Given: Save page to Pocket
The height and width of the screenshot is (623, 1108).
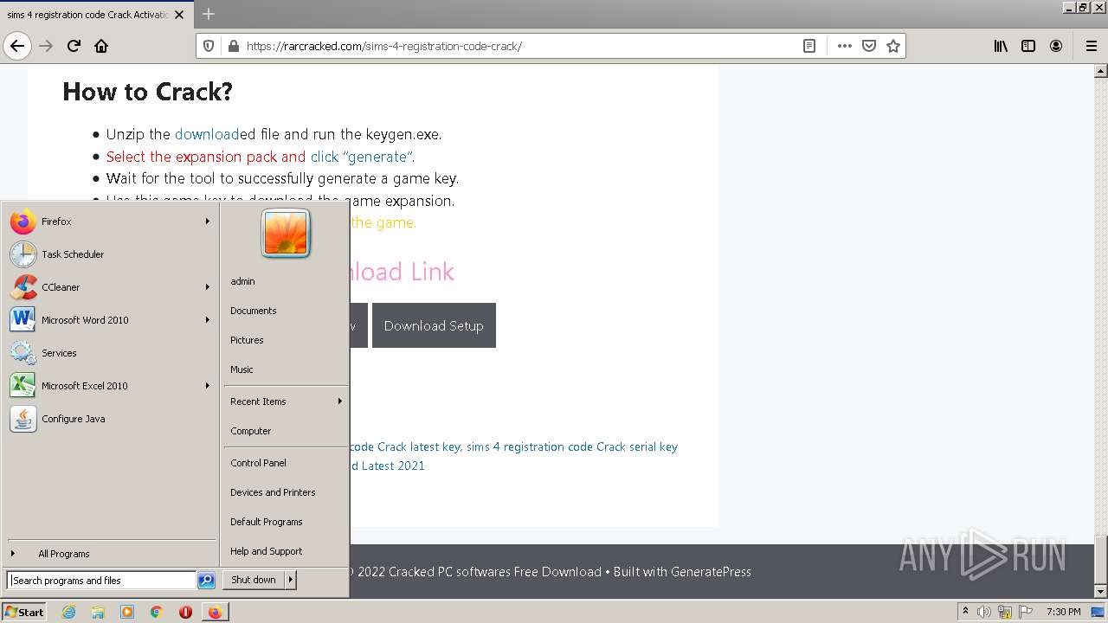Looking at the screenshot, I should pos(869,46).
